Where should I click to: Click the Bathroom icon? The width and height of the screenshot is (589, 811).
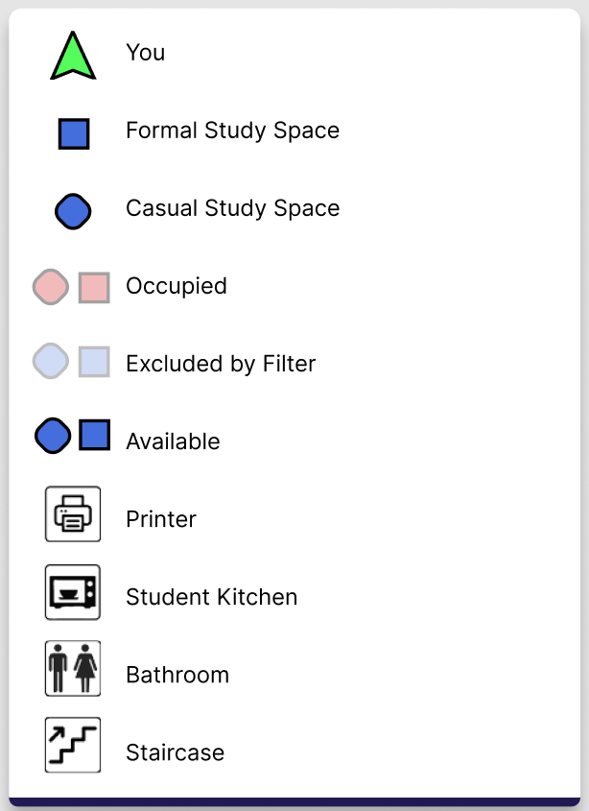(x=73, y=669)
